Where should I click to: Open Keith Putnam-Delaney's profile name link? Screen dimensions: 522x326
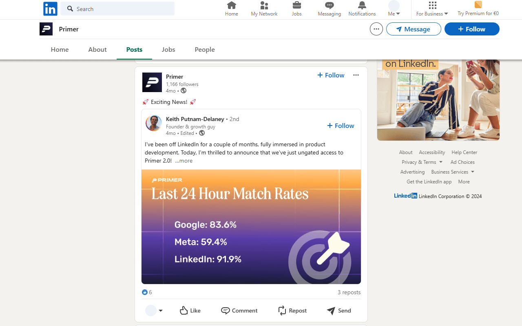click(x=195, y=119)
